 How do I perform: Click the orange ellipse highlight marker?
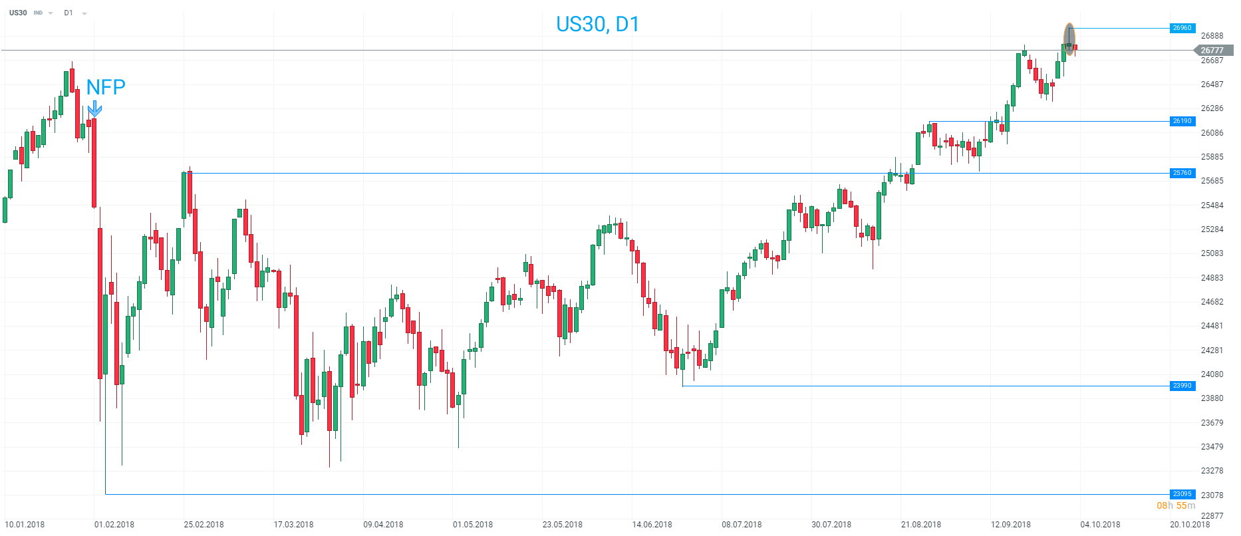[1069, 38]
